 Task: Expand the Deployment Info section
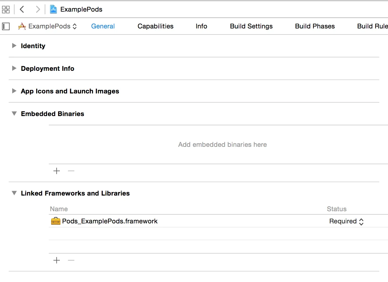[14, 68]
